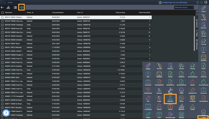Tick checkbox for row 000096 162576 Goethals
The height and width of the screenshot is (119, 209).
(2, 66)
